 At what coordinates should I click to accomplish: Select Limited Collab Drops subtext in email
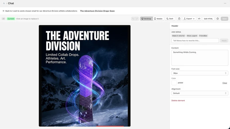tap(62, 58)
